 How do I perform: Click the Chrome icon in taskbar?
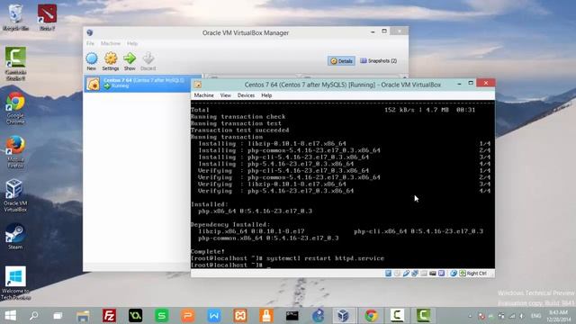coord(371,316)
